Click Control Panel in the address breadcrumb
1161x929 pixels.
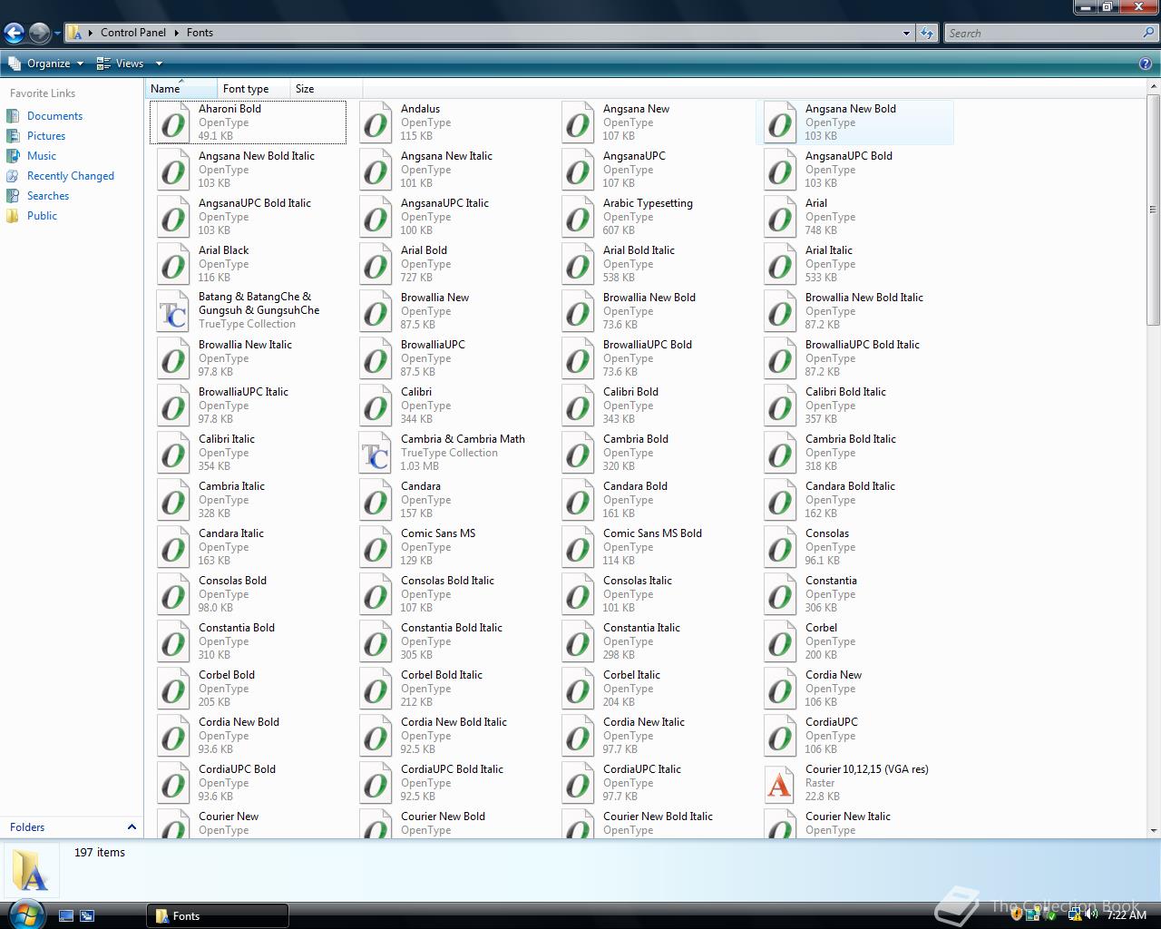133,33
